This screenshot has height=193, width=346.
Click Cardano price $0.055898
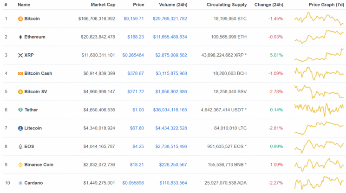133,183
